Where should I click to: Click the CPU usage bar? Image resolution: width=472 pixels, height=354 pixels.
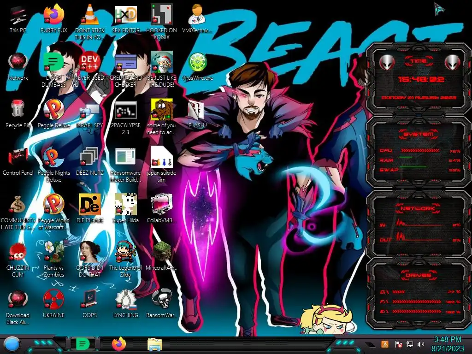(x=420, y=150)
